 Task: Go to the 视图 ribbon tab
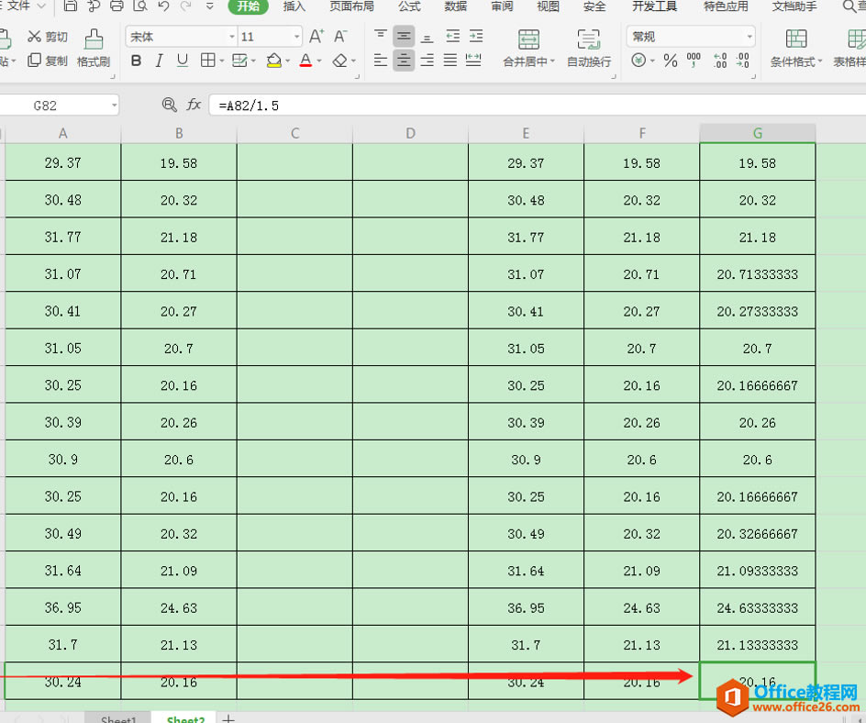pos(548,6)
